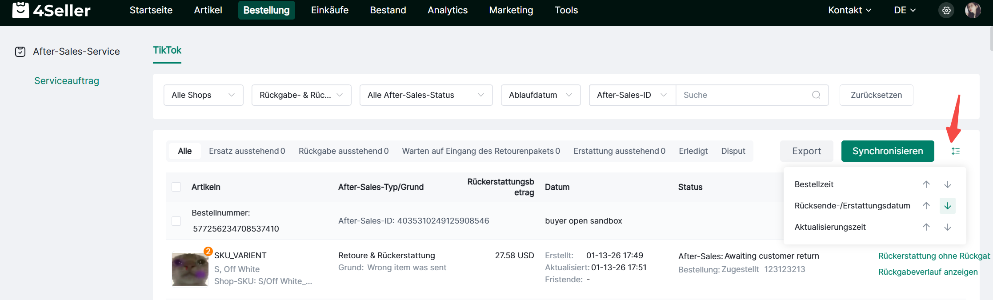
Task: Click the 4Seller logo icon
Action: (x=20, y=10)
